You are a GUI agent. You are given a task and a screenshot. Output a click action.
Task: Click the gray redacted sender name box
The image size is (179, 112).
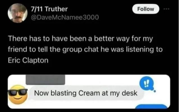click(x=46, y=80)
